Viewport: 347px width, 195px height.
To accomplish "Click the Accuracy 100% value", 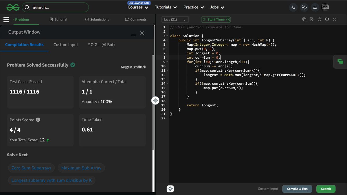I will point(106,102).
